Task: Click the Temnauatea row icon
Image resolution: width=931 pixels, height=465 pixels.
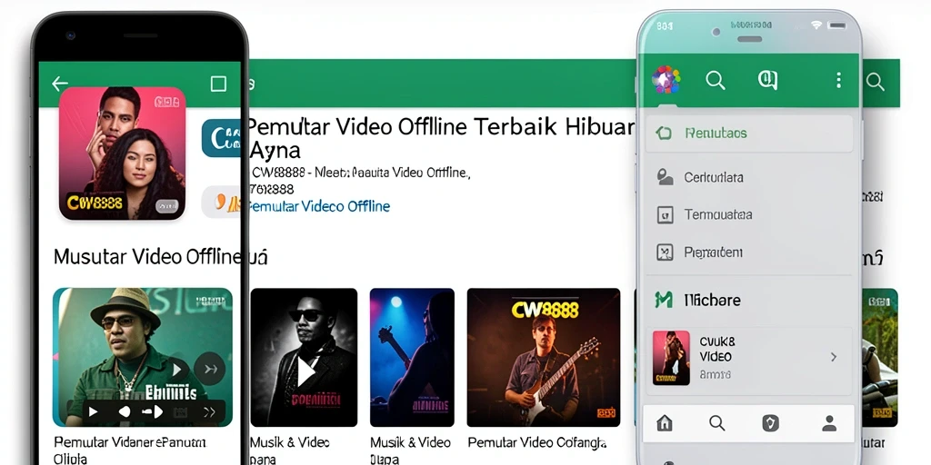Action: point(665,214)
